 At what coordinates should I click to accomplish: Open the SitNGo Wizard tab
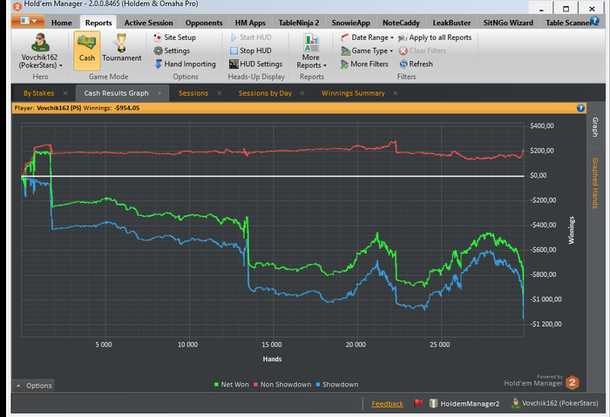508,23
